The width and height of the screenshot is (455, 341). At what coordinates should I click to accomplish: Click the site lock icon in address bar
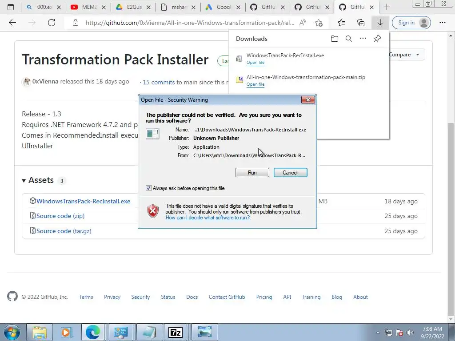point(76,23)
